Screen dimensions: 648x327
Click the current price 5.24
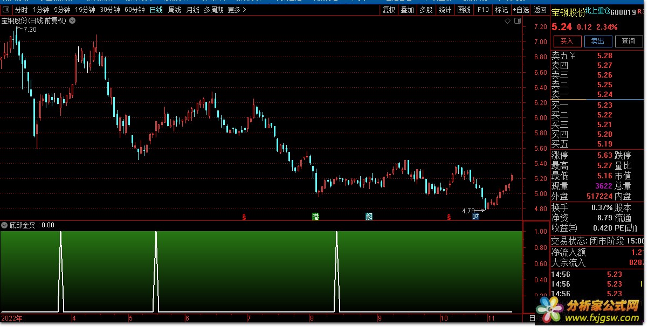562,27
